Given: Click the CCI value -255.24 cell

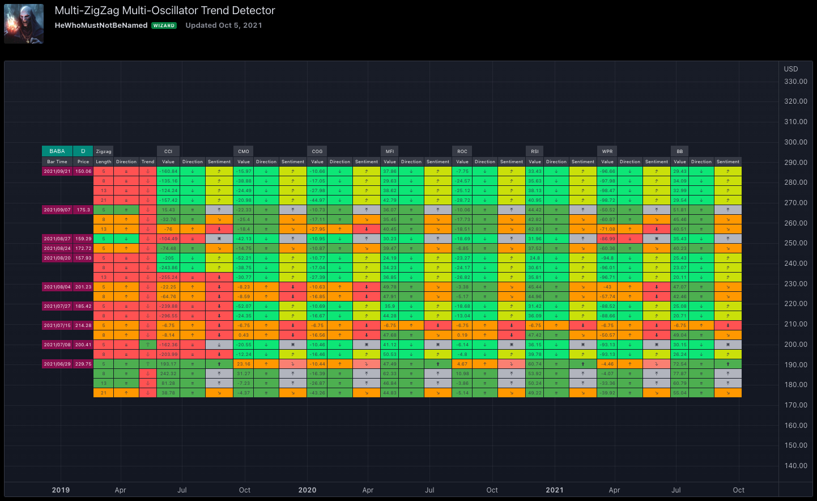Looking at the screenshot, I should (168, 277).
